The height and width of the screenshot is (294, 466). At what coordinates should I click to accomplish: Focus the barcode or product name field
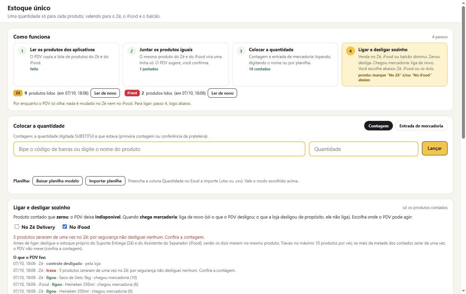[x=159, y=149]
